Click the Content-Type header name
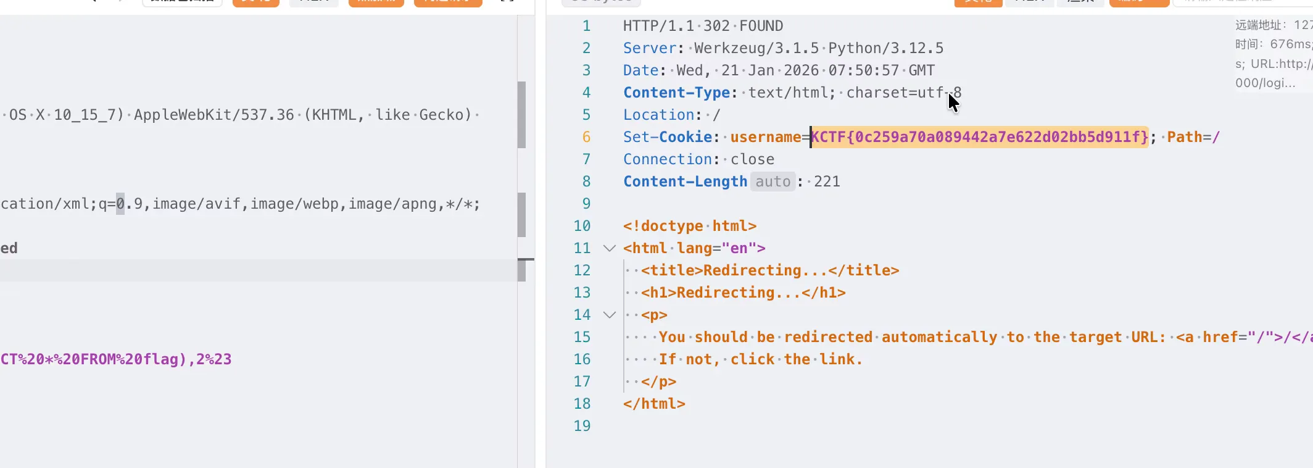 [677, 93]
